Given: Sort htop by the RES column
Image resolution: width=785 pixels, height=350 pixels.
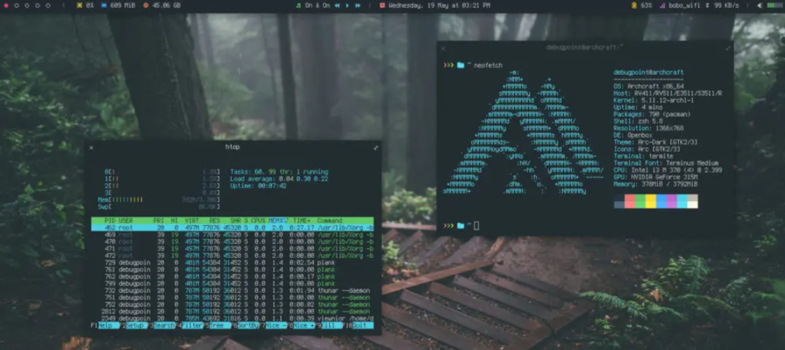Looking at the screenshot, I should click(x=214, y=221).
